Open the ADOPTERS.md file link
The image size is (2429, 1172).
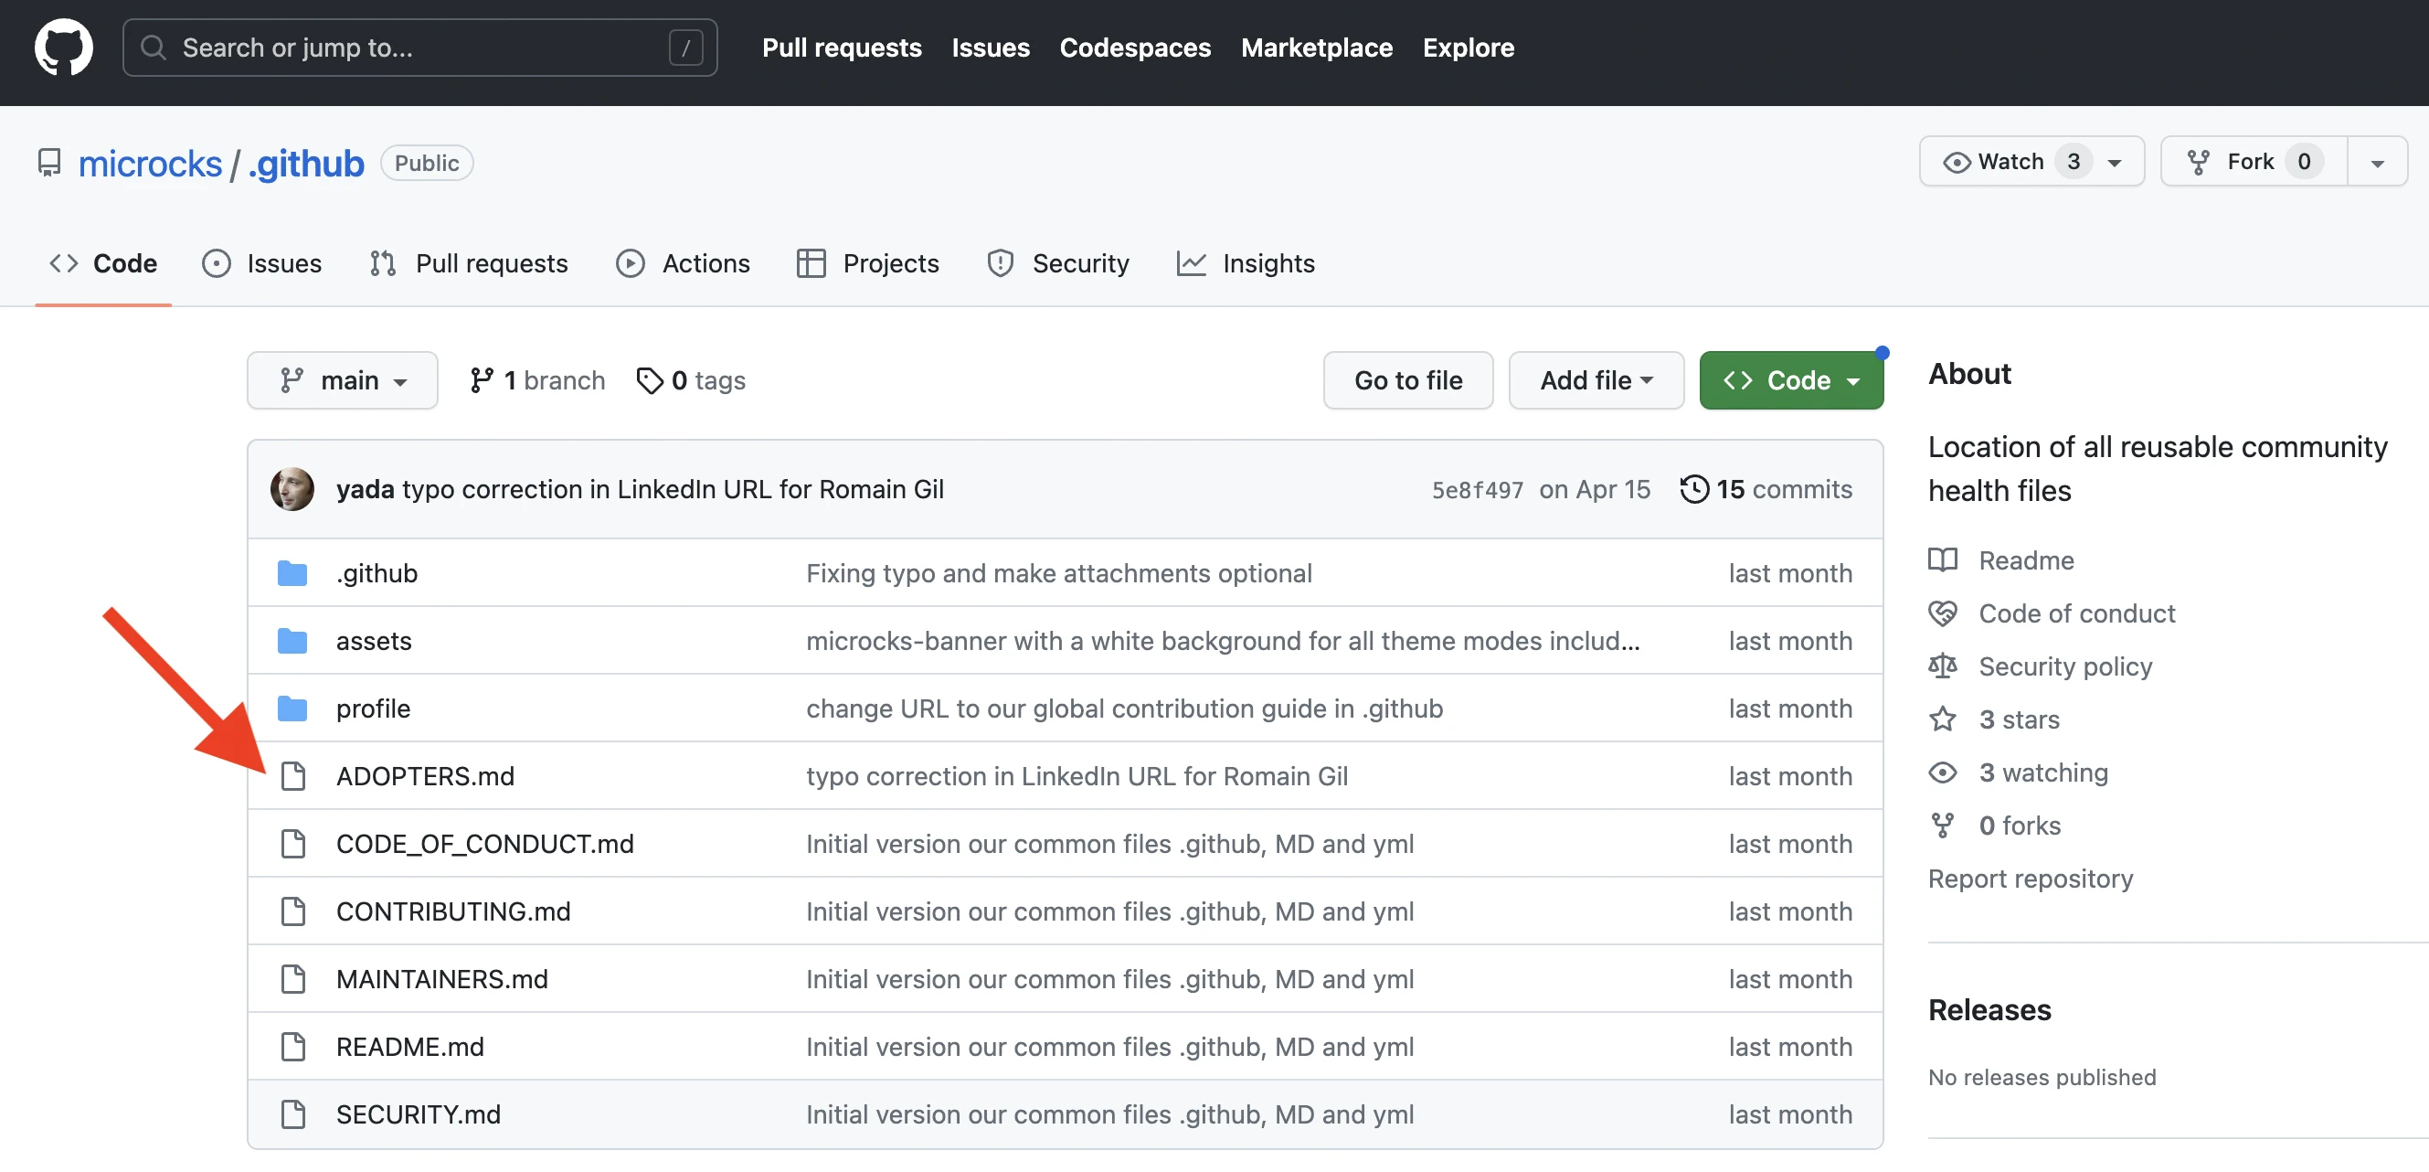pyautogui.click(x=425, y=775)
